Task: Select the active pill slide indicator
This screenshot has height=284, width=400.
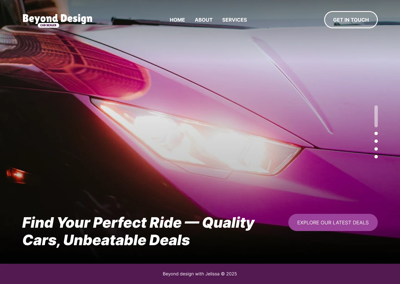Action: tap(376, 116)
